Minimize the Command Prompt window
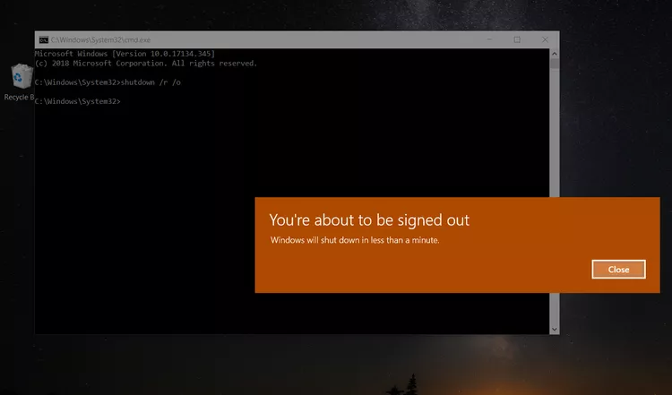The image size is (672, 395). pyautogui.click(x=489, y=39)
